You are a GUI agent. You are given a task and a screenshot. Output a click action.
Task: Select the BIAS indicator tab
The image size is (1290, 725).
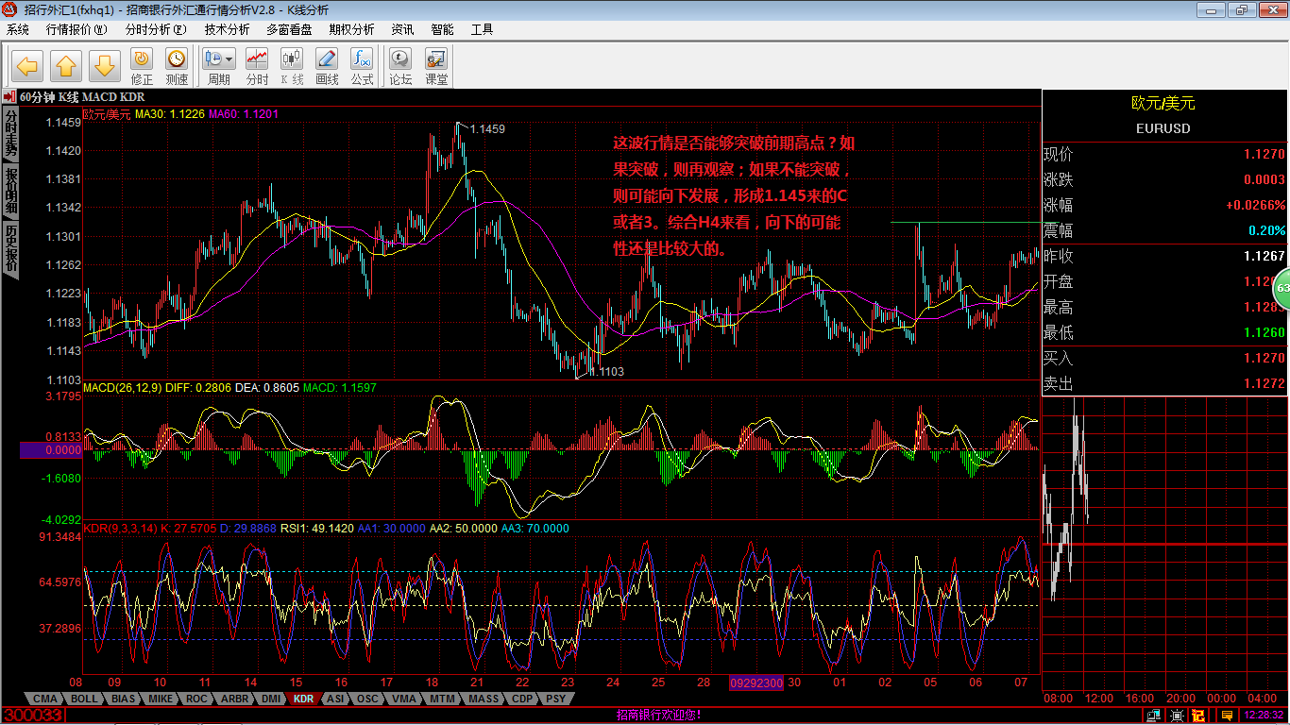(123, 699)
